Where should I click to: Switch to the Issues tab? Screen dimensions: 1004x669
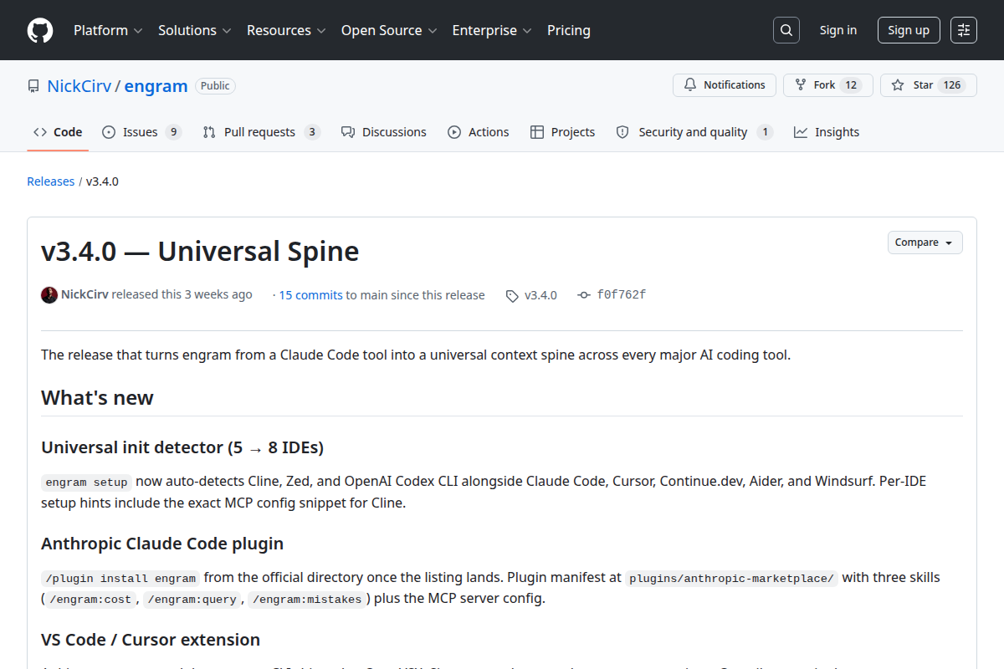coord(141,132)
